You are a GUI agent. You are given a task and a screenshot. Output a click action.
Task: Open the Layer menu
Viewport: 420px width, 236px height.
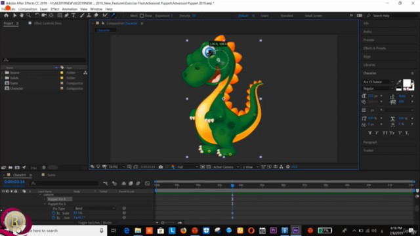coord(44,9)
